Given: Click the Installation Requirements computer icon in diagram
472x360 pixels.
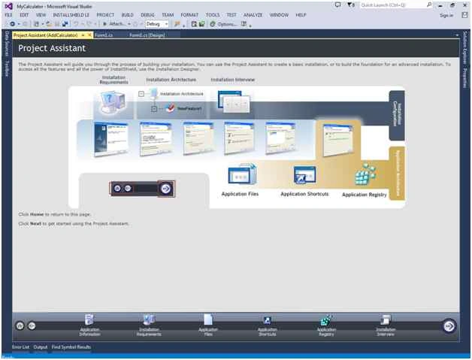Looking at the screenshot, I should tap(113, 102).
